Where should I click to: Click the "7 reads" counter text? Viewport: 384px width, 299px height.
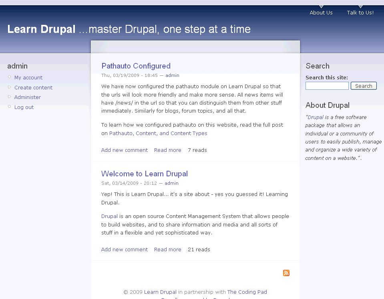click(197, 150)
